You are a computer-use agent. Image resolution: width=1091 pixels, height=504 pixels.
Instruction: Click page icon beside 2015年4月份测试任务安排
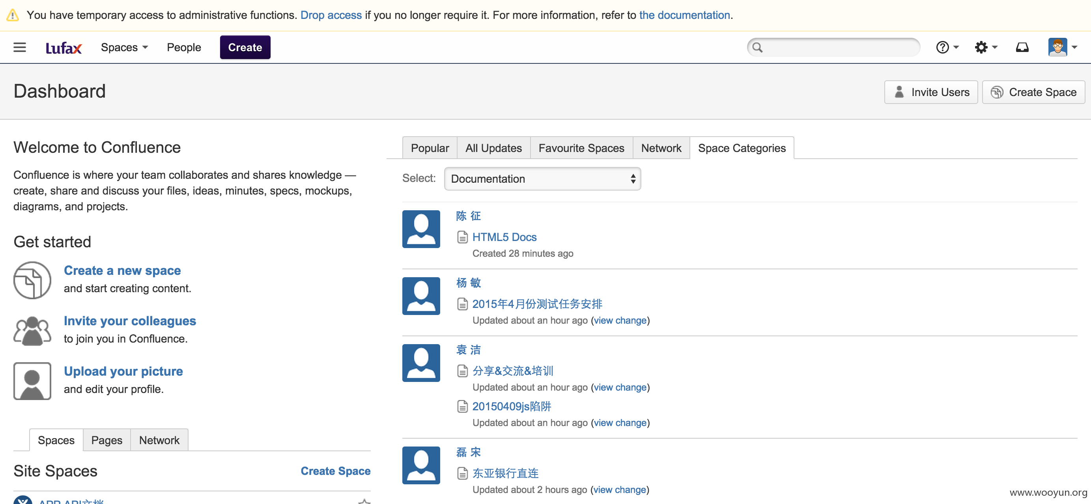(x=463, y=304)
